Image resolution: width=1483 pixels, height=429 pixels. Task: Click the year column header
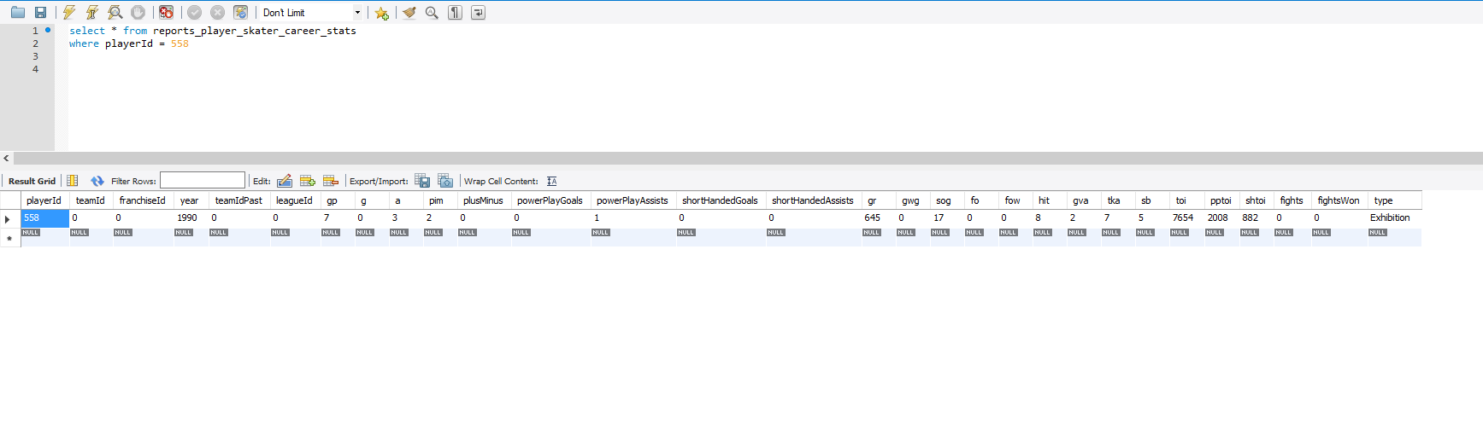(x=190, y=200)
